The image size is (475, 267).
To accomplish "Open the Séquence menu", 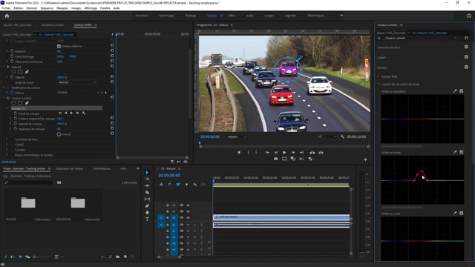I will (x=47, y=8).
